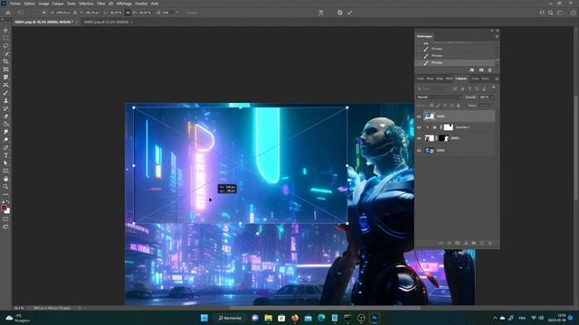
Task: Select the Hand tool
Action: coord(5,179)
